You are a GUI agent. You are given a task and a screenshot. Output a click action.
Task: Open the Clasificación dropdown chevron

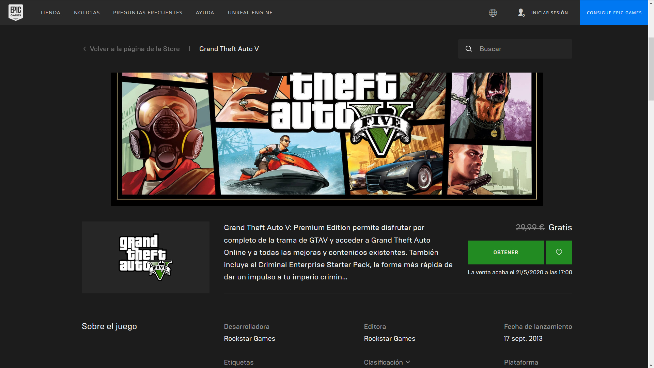click(408, 362)
